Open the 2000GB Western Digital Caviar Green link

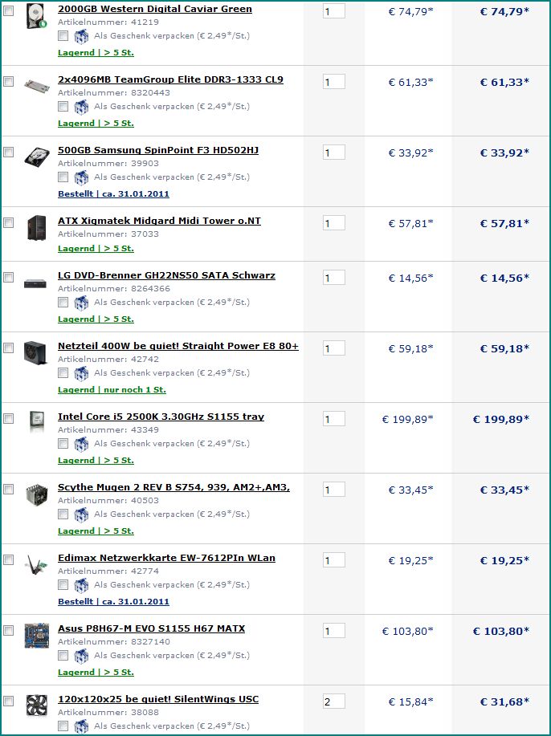tap(155, 9)
